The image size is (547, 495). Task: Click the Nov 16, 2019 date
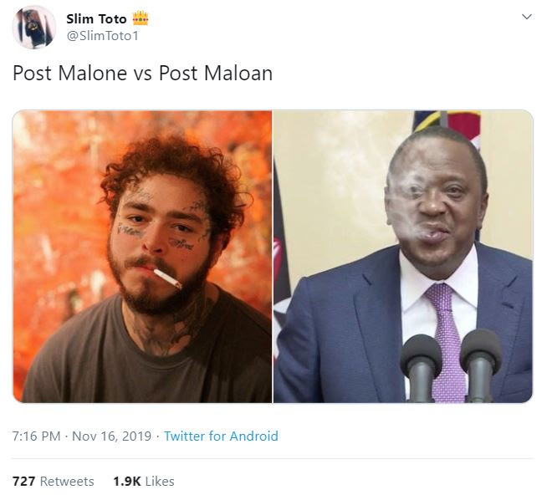[111, 436]
